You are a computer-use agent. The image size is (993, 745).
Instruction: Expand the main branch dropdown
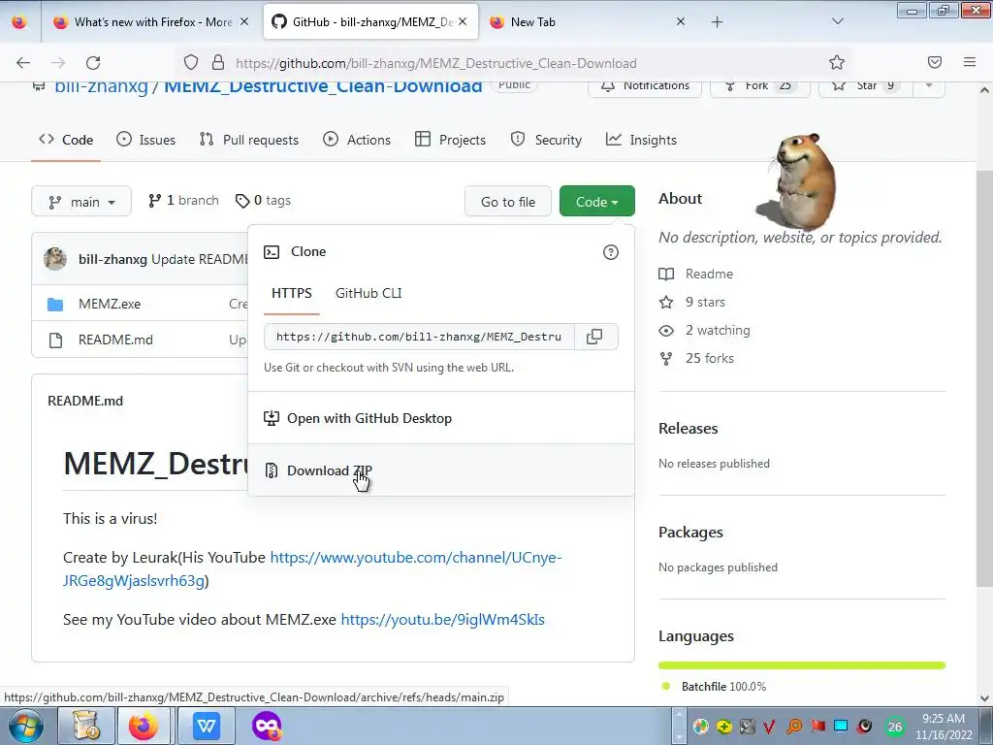click(x=81, y=202)
